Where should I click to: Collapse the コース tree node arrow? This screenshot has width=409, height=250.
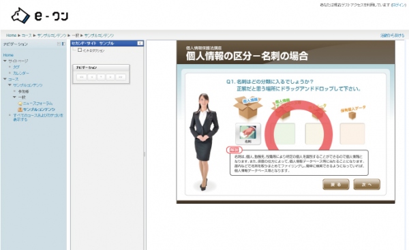click(x=5, y=79)
